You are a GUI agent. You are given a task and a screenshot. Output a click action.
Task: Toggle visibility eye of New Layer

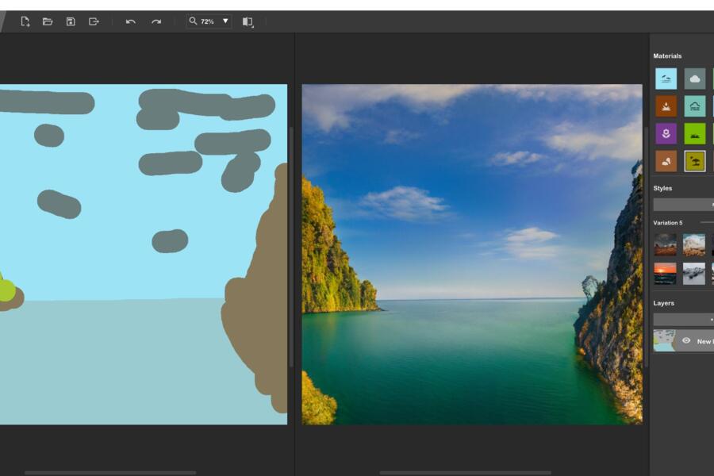pos(686,341)
